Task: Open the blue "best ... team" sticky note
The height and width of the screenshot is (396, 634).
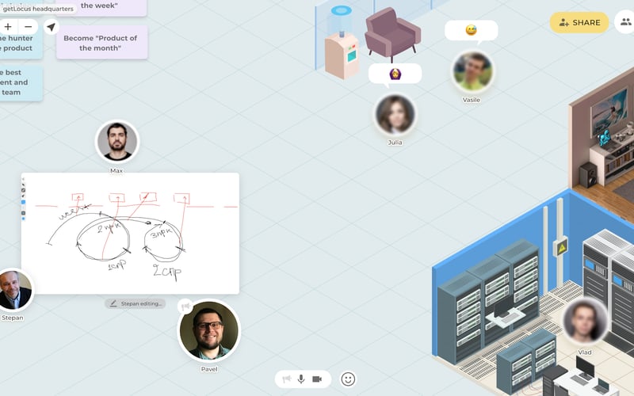Action: coord(21,82)
